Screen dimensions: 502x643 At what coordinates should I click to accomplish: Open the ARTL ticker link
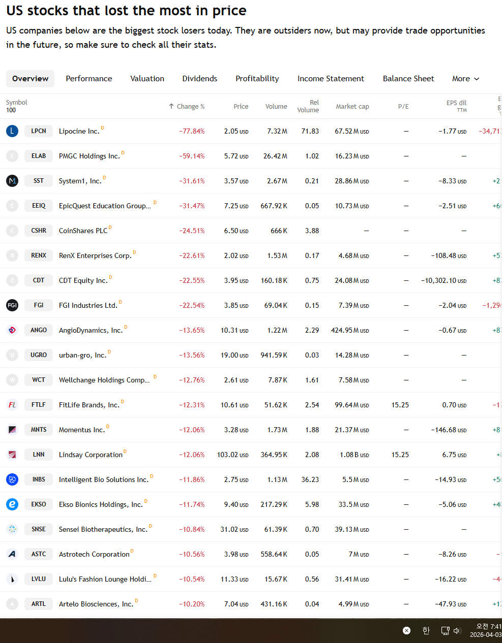[x=39, y=604]
